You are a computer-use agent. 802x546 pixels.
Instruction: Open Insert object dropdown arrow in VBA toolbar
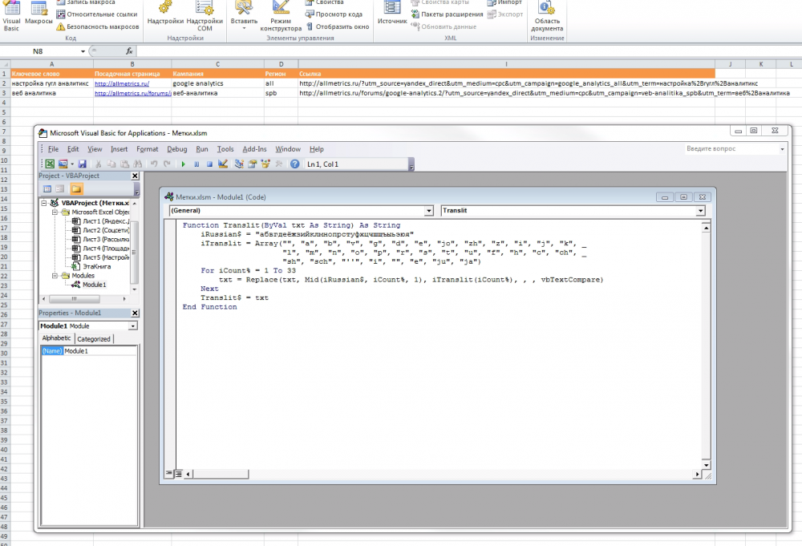click(x=71, y=164)
